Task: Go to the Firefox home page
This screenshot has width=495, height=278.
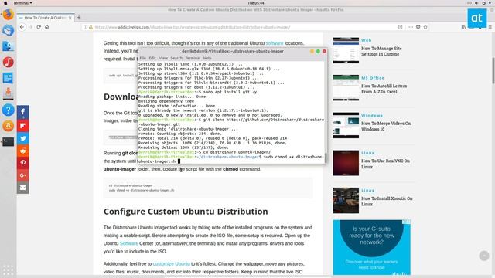Action: (x=46, y=27)
